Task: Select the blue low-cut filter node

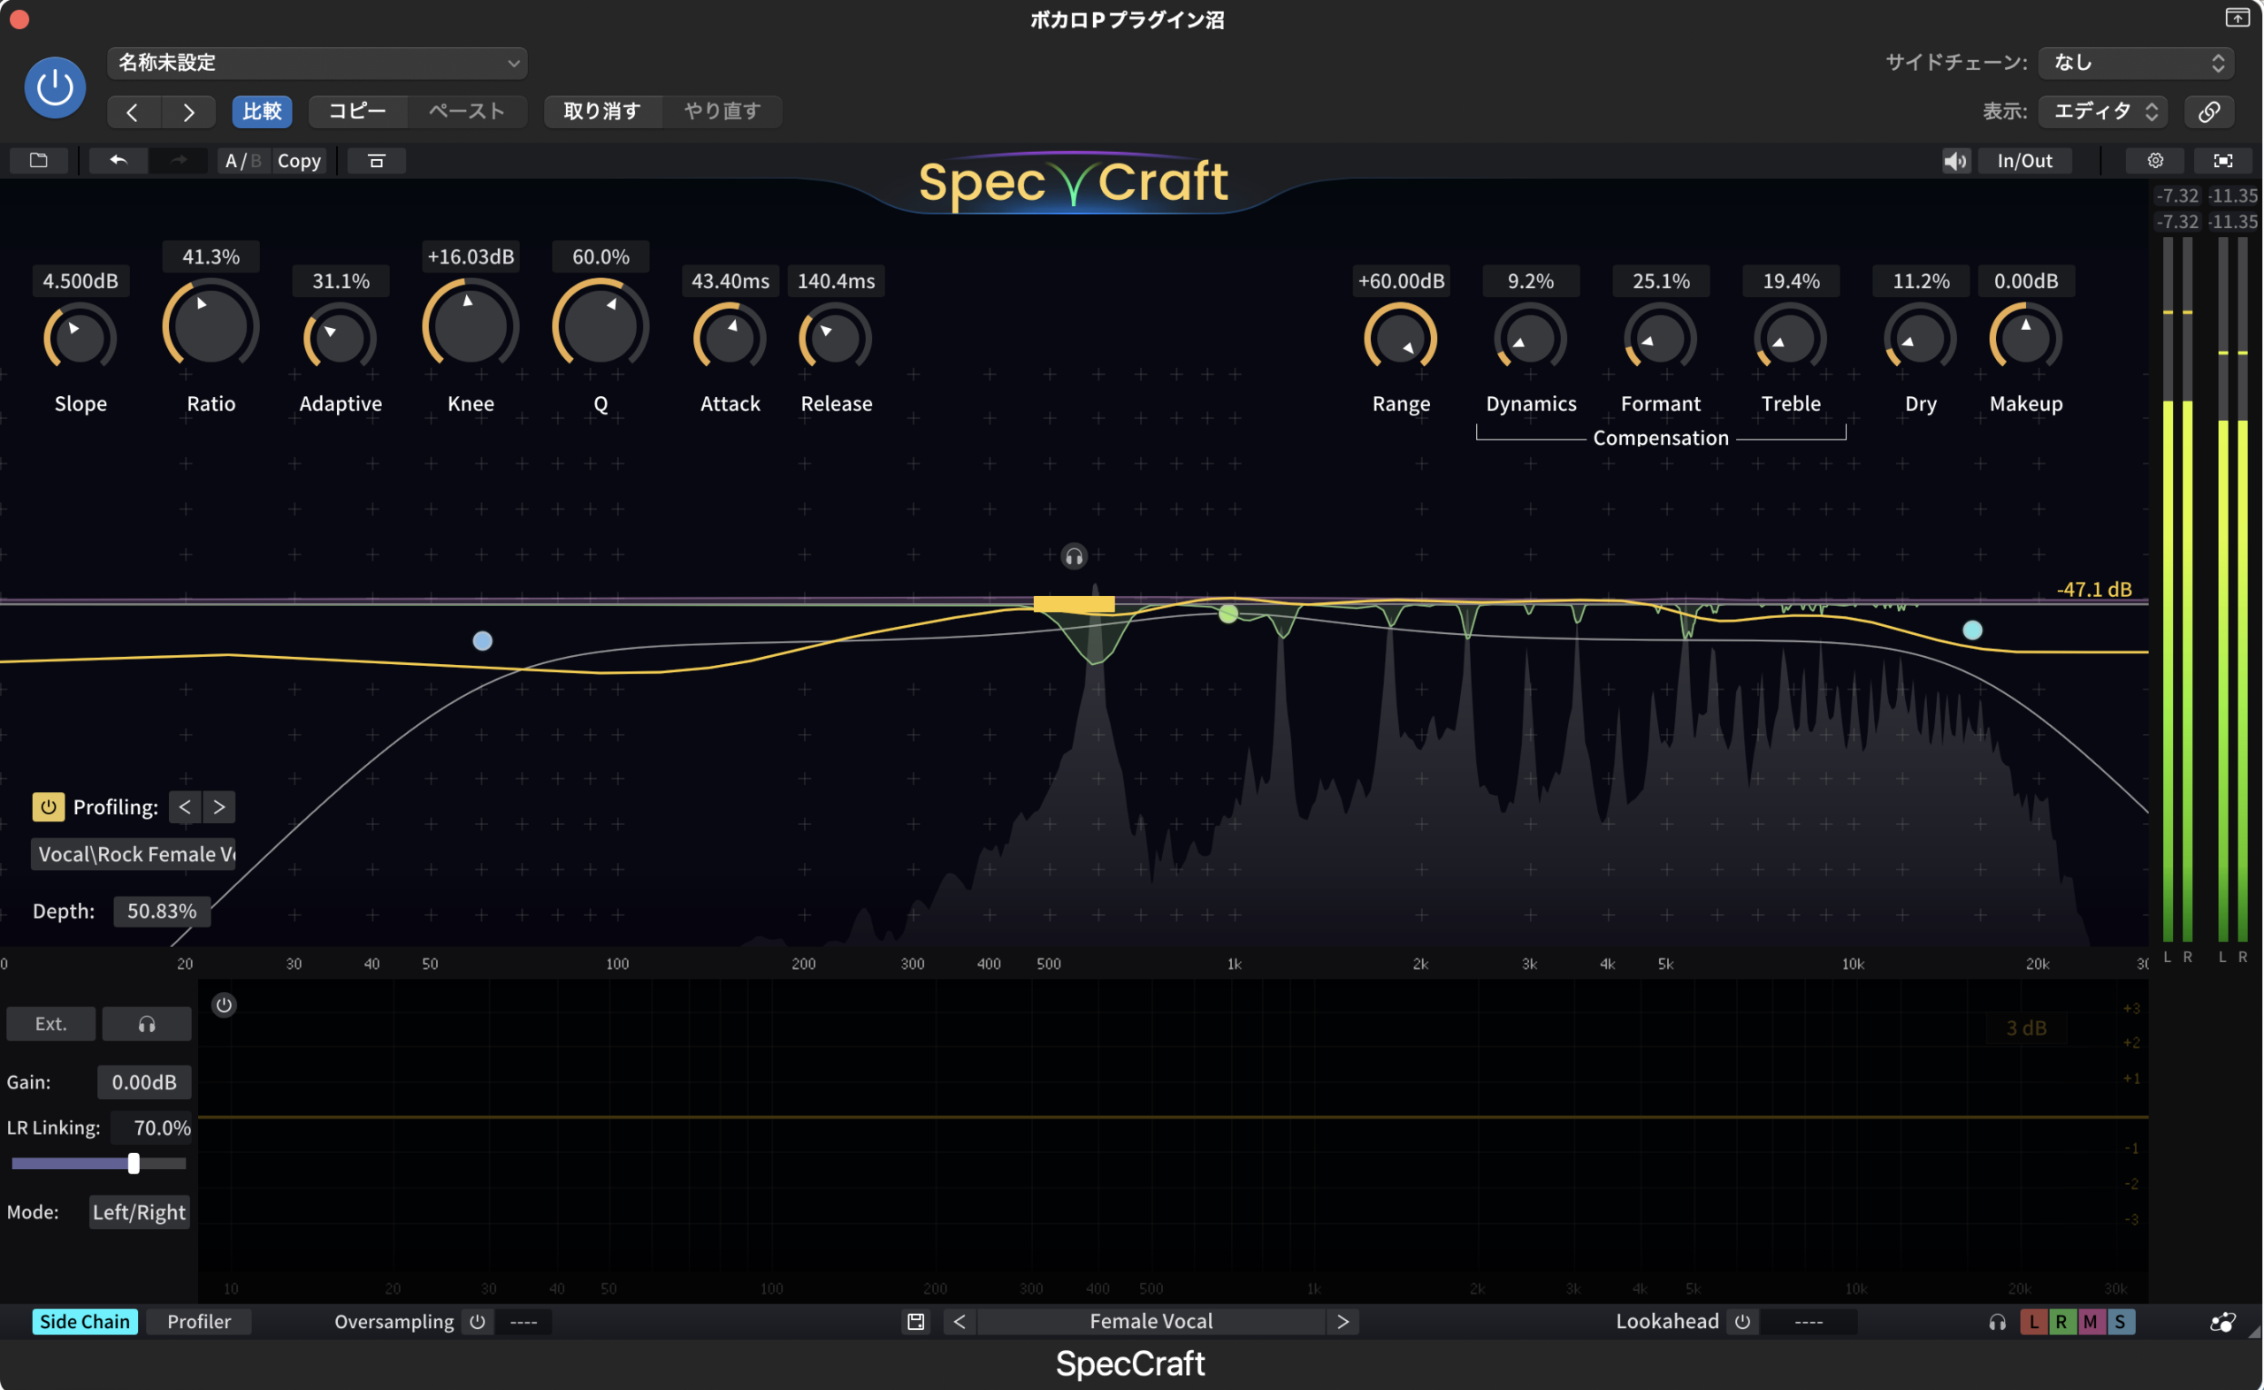Action: pyautogui.click(x=483, y=641)
